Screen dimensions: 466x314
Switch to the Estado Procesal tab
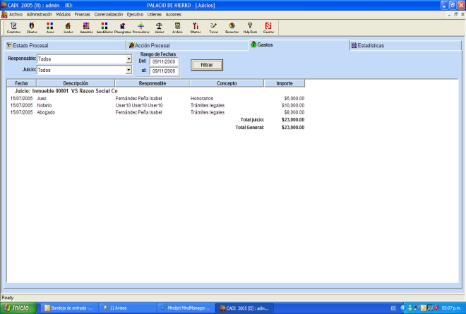[64, 45]
